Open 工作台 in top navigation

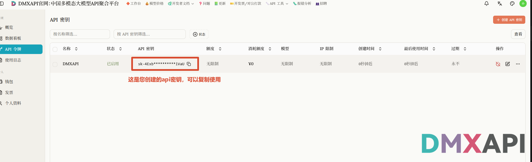(133, 4)
